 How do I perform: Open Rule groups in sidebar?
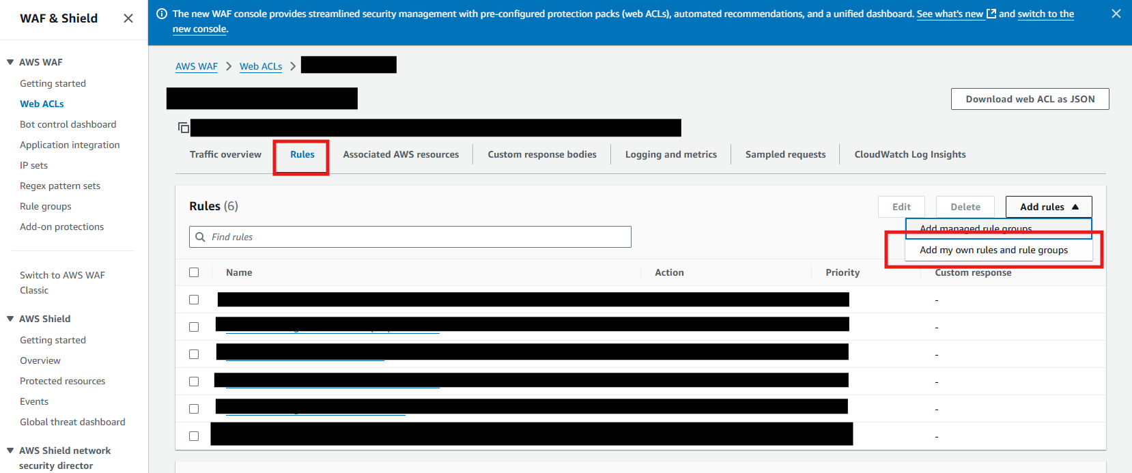[x=45, y=206]
